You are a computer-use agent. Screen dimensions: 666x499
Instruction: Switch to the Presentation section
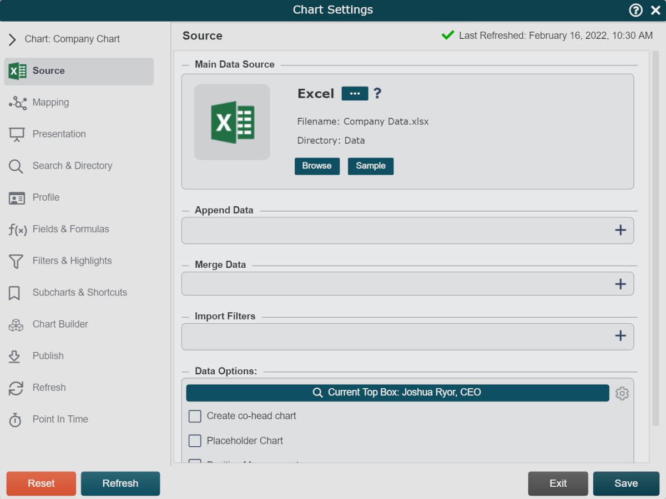tap(59, 134)
